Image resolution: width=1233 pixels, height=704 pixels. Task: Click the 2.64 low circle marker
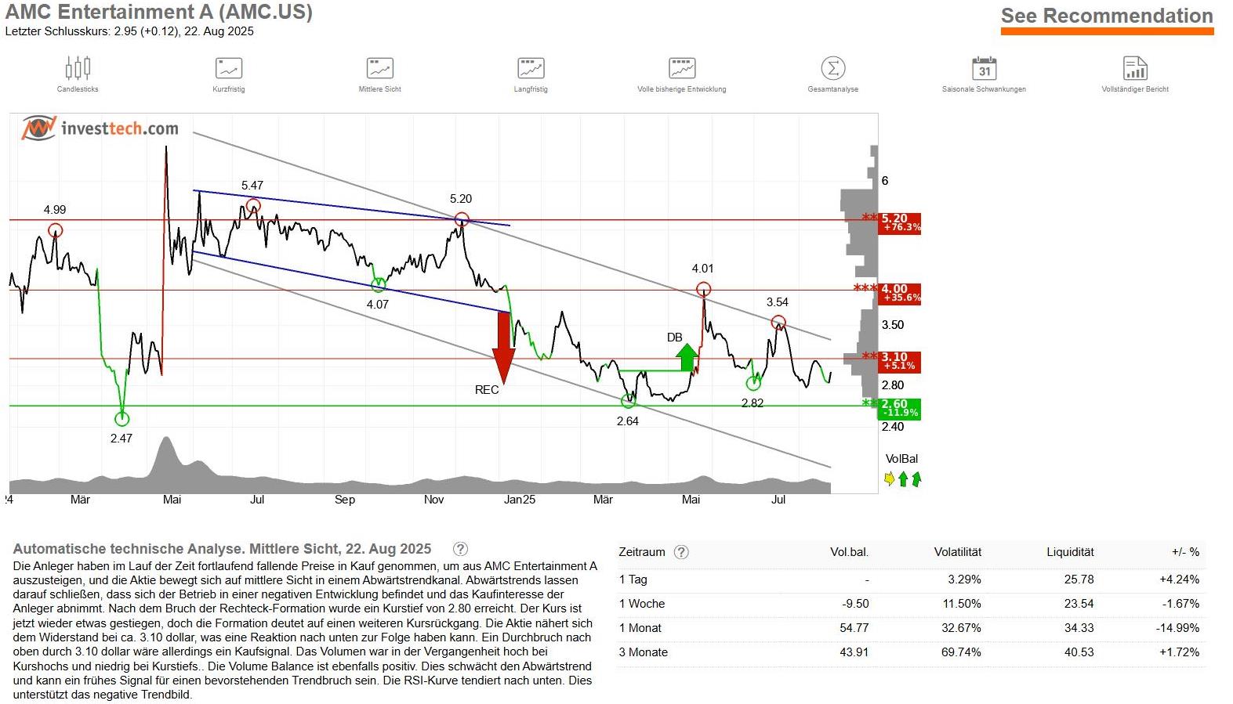coord(629,401)
